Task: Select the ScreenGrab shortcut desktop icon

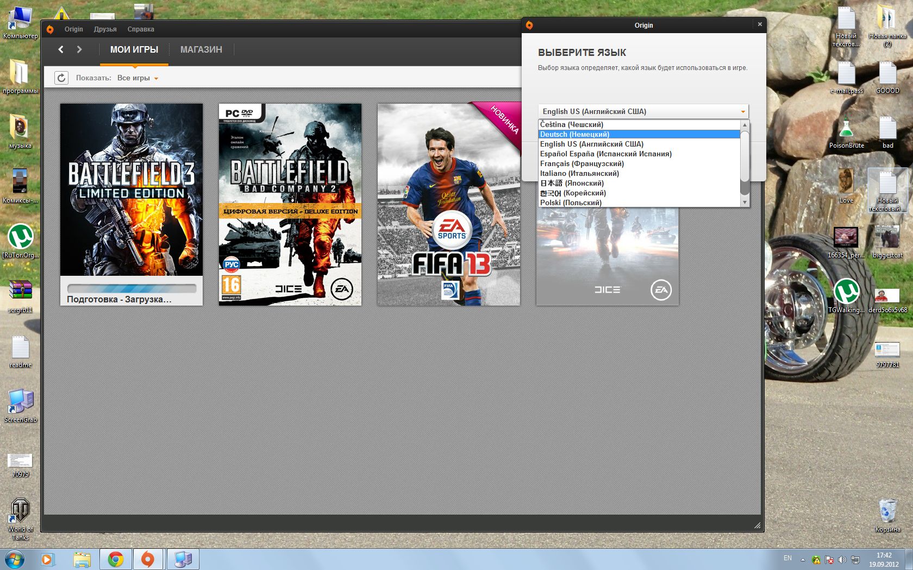Action: pyautogui.click(x=20, y=406)
